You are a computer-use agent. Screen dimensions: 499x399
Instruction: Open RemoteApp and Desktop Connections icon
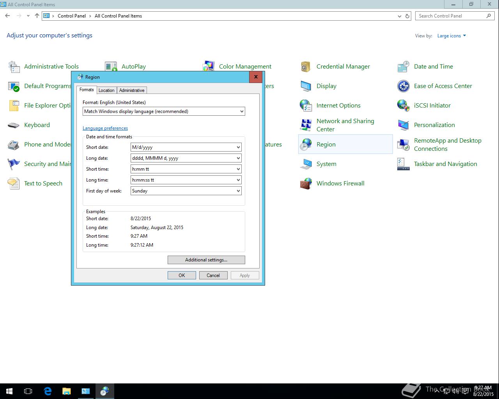[x=403, y=145]
